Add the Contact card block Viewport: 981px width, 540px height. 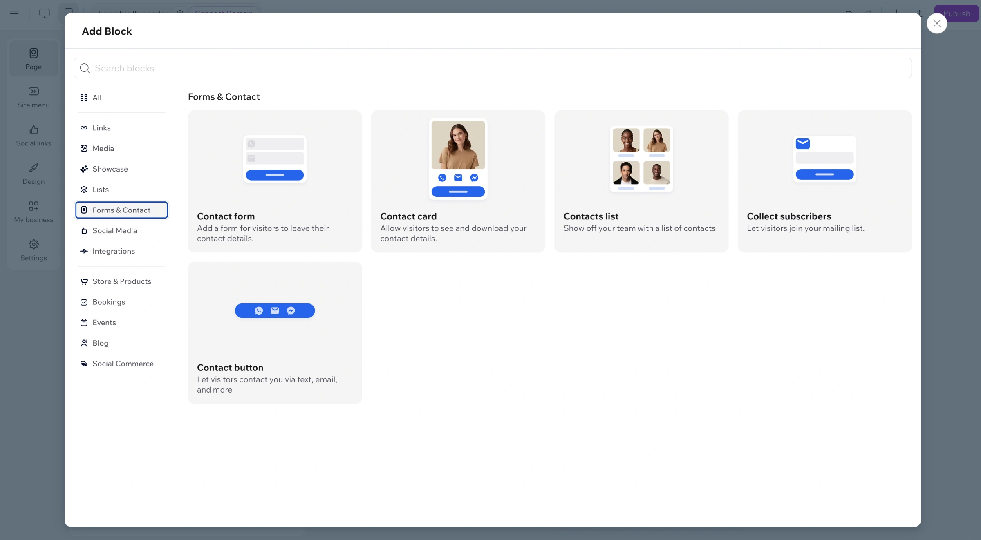[x=458, y=181]
